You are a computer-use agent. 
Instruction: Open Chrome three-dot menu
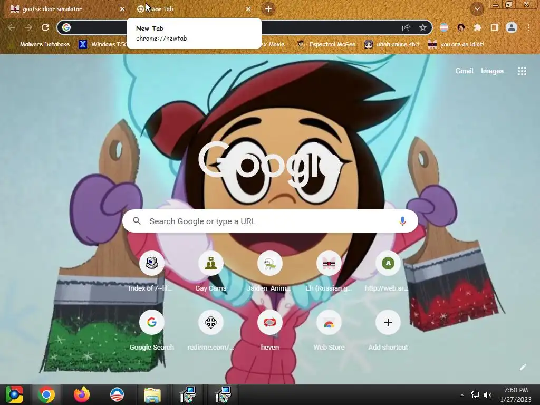pos(528,27)
